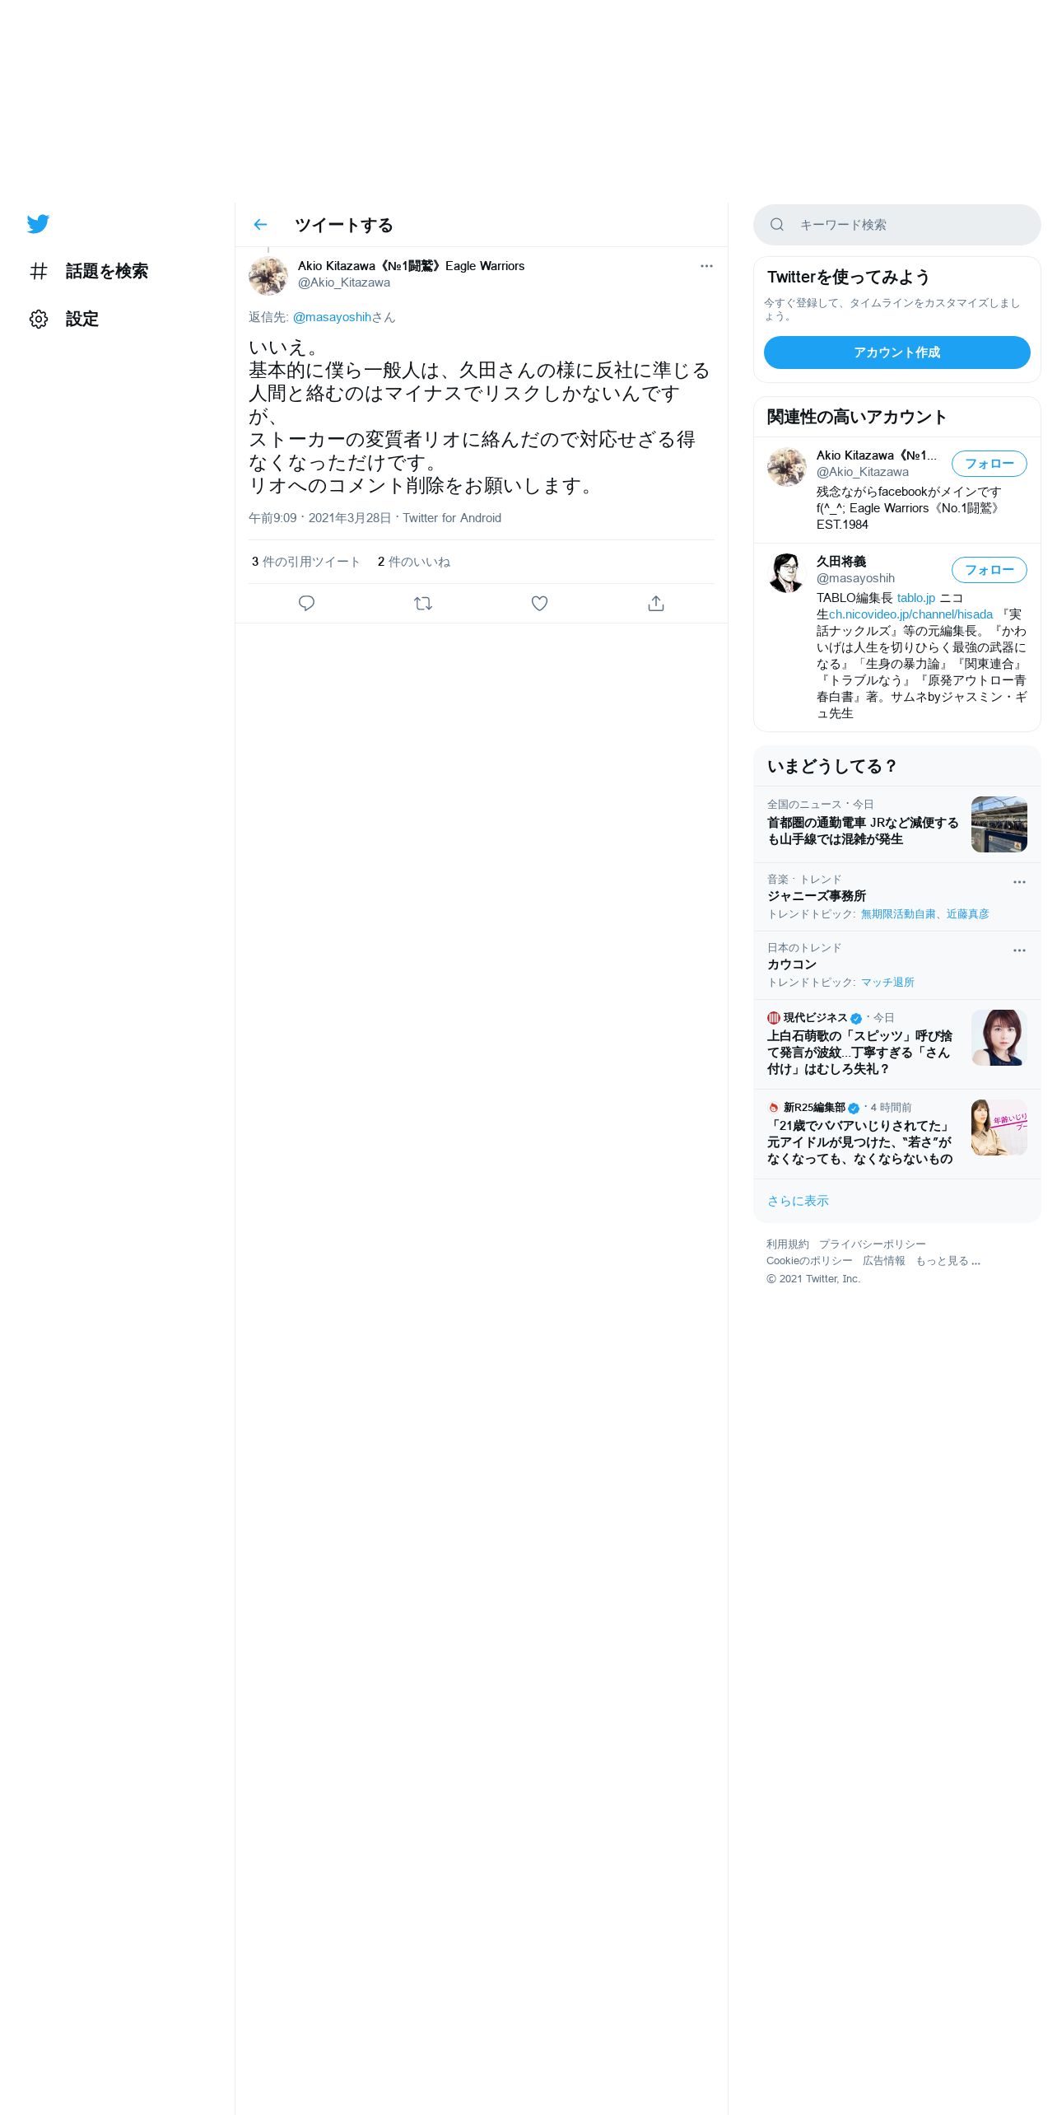Screen dimensions: 1057x2115
Task: Click the アカウント作成 button
Action: pyautogui.click(x=896, y=352)
